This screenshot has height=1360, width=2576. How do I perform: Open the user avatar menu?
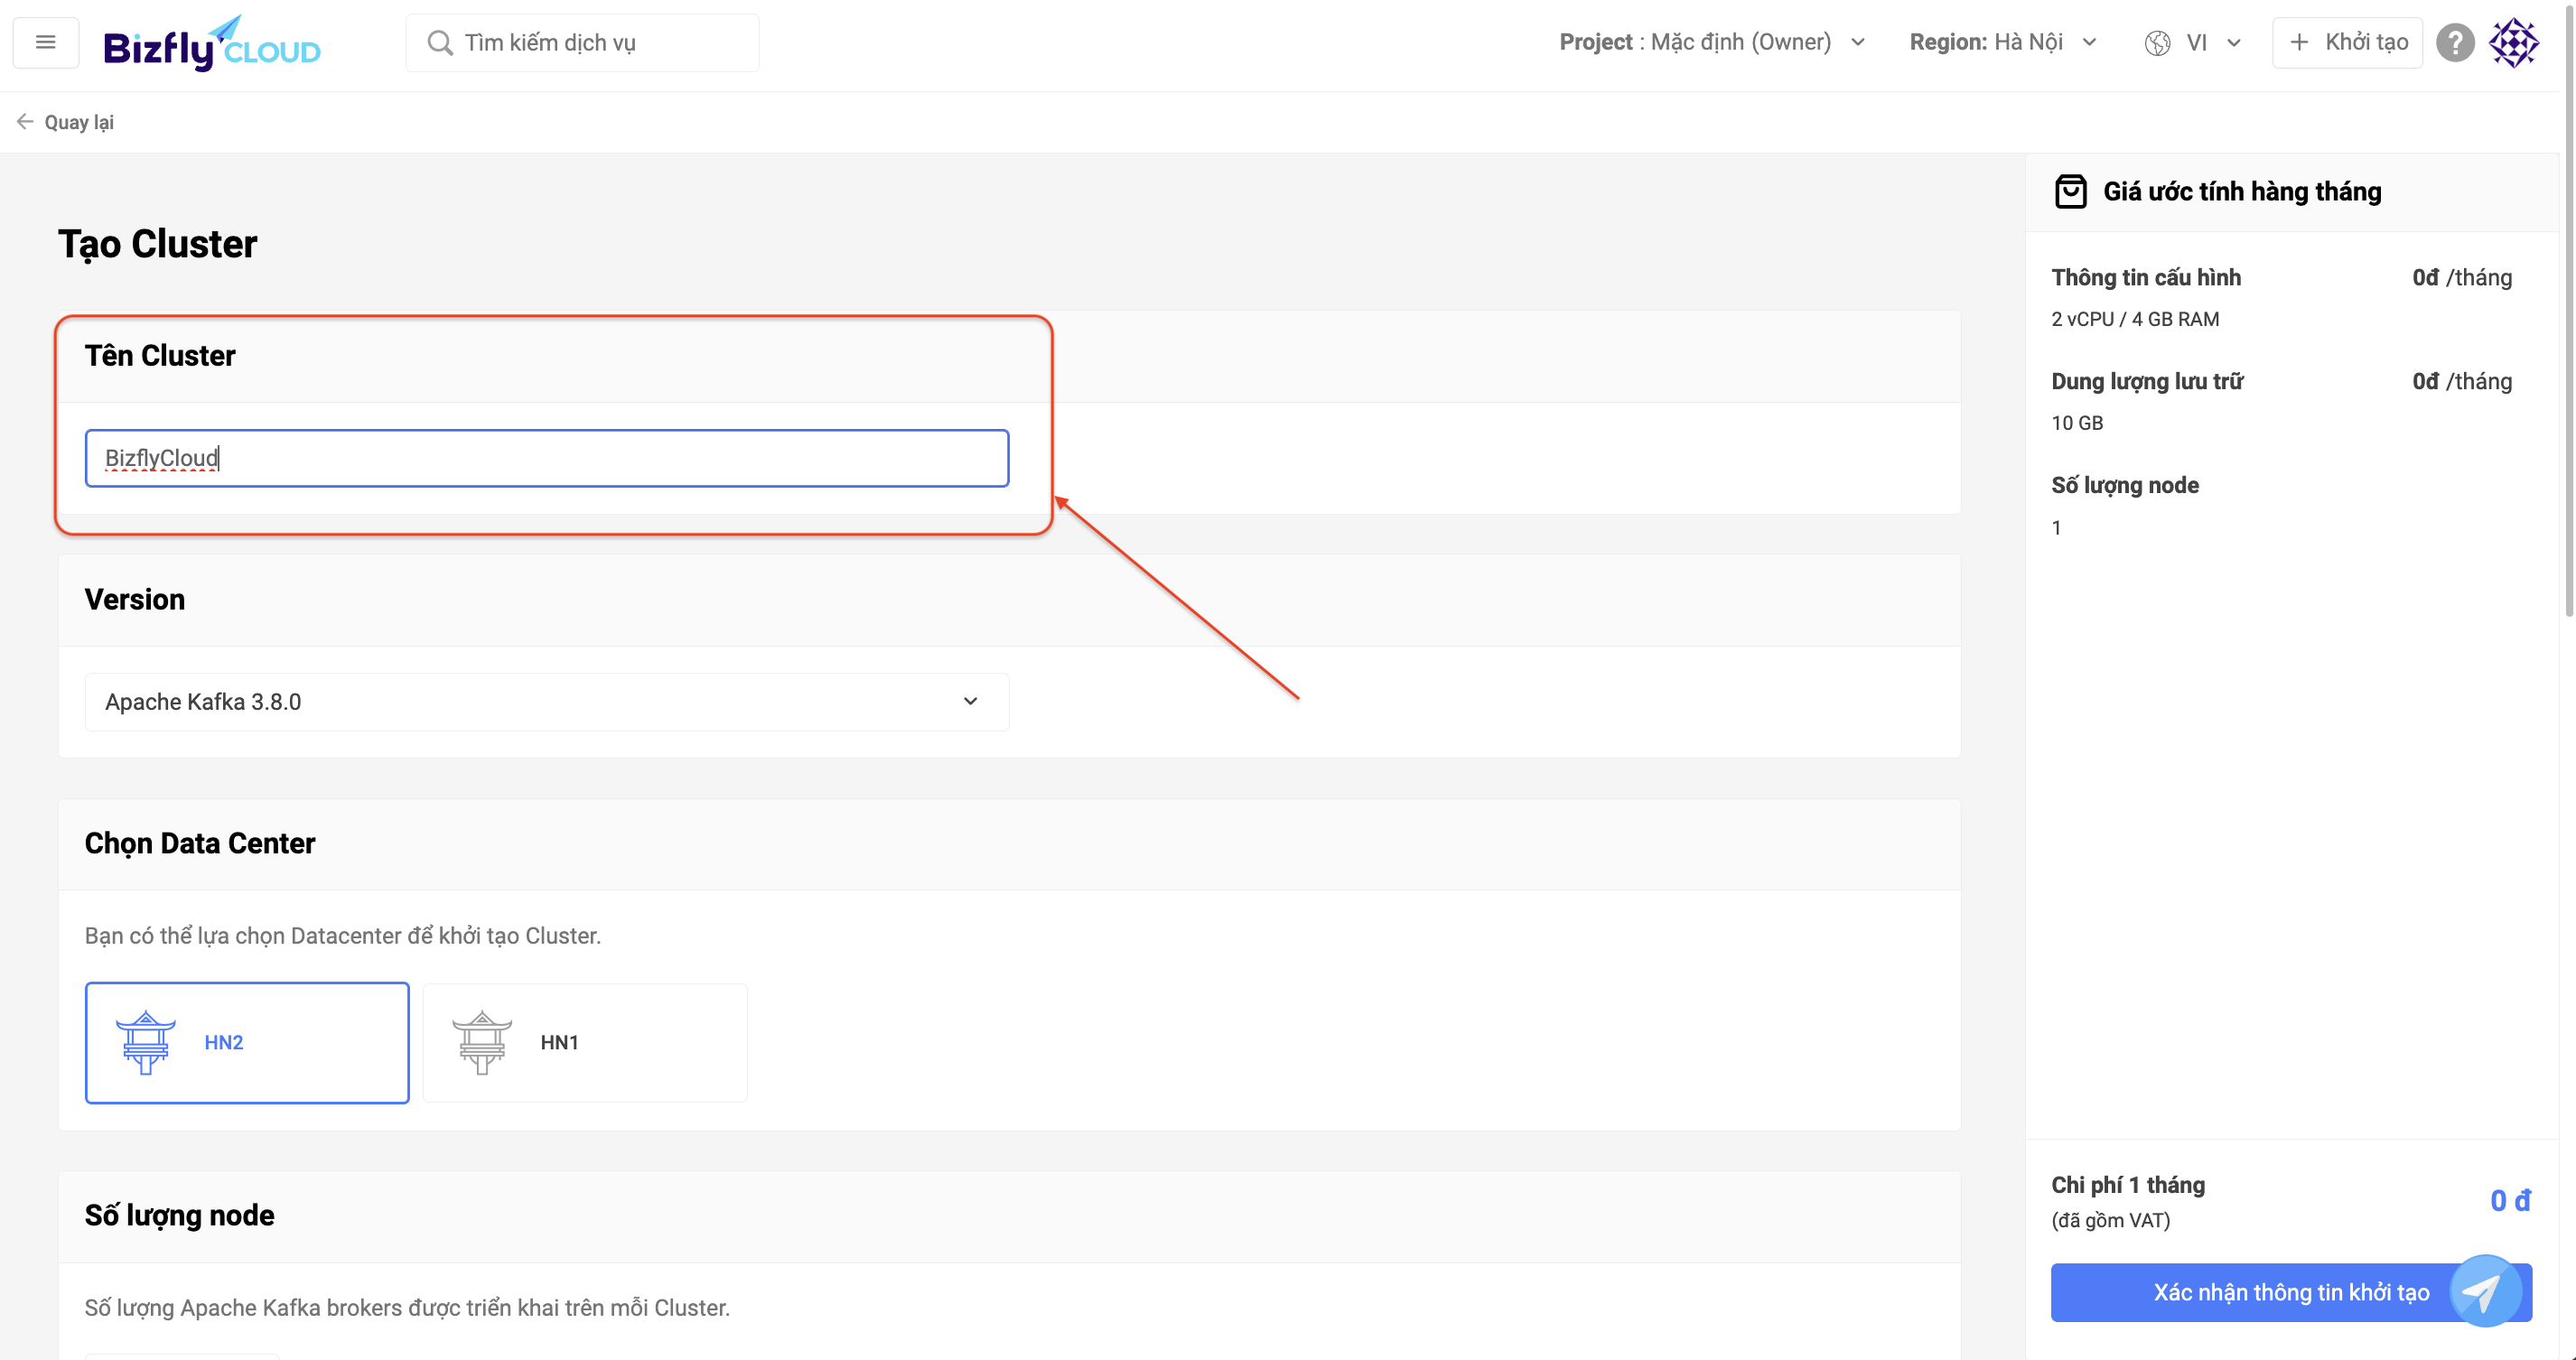tap(2513, 43)
